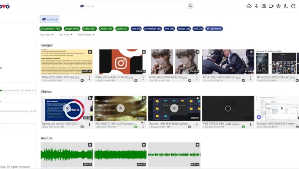The image size is (299, 169).
Task: Play the PKG 070721 SBH video
Action: (x=228, y=109)
